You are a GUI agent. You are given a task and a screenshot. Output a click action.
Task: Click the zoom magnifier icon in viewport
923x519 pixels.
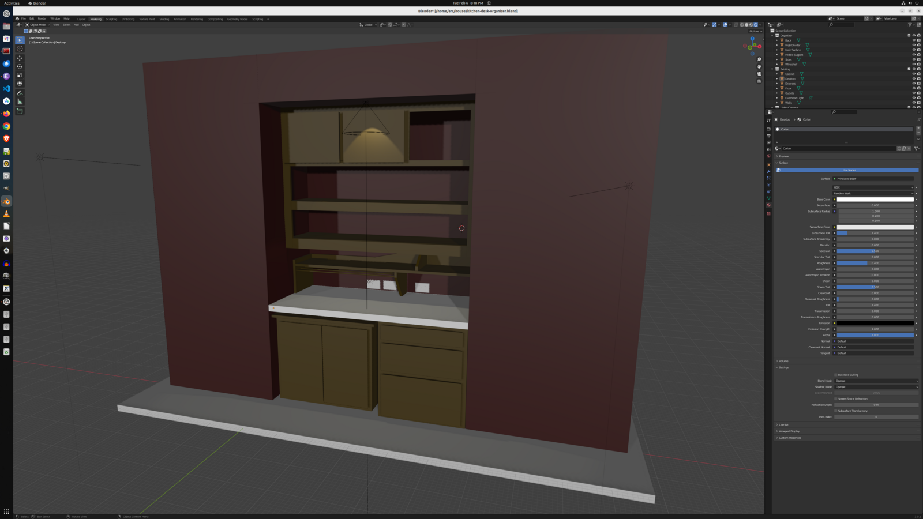[x=759, y=59]
